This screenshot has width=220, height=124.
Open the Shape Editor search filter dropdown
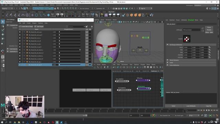[84, 27]
